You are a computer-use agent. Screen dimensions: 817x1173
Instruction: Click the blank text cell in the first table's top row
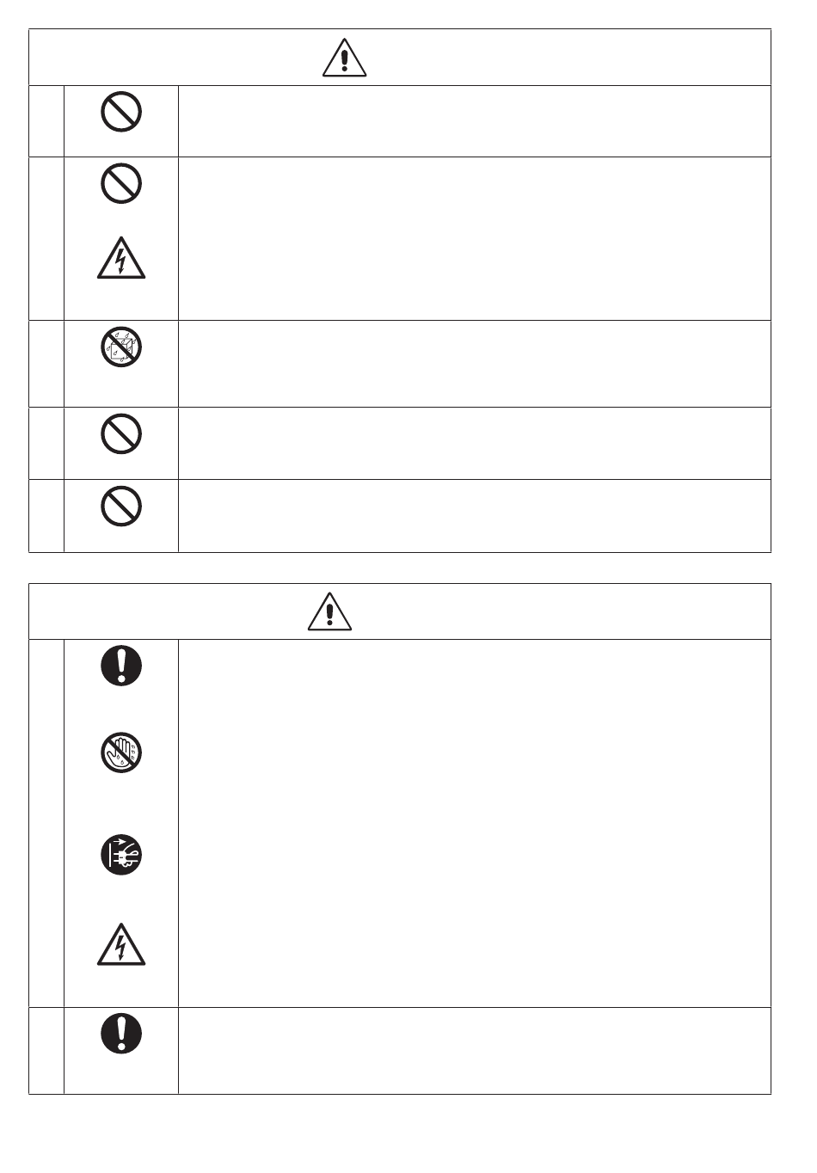point(474,120)
